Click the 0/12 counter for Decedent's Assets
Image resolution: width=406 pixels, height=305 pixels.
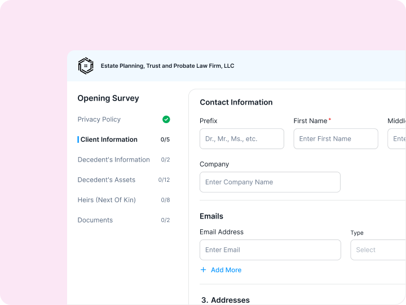tap(164, 180)
